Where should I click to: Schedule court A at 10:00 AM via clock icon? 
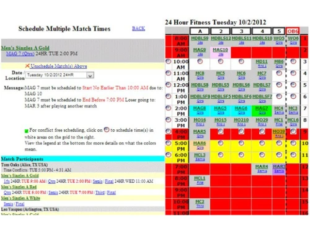tap(200, 62)
